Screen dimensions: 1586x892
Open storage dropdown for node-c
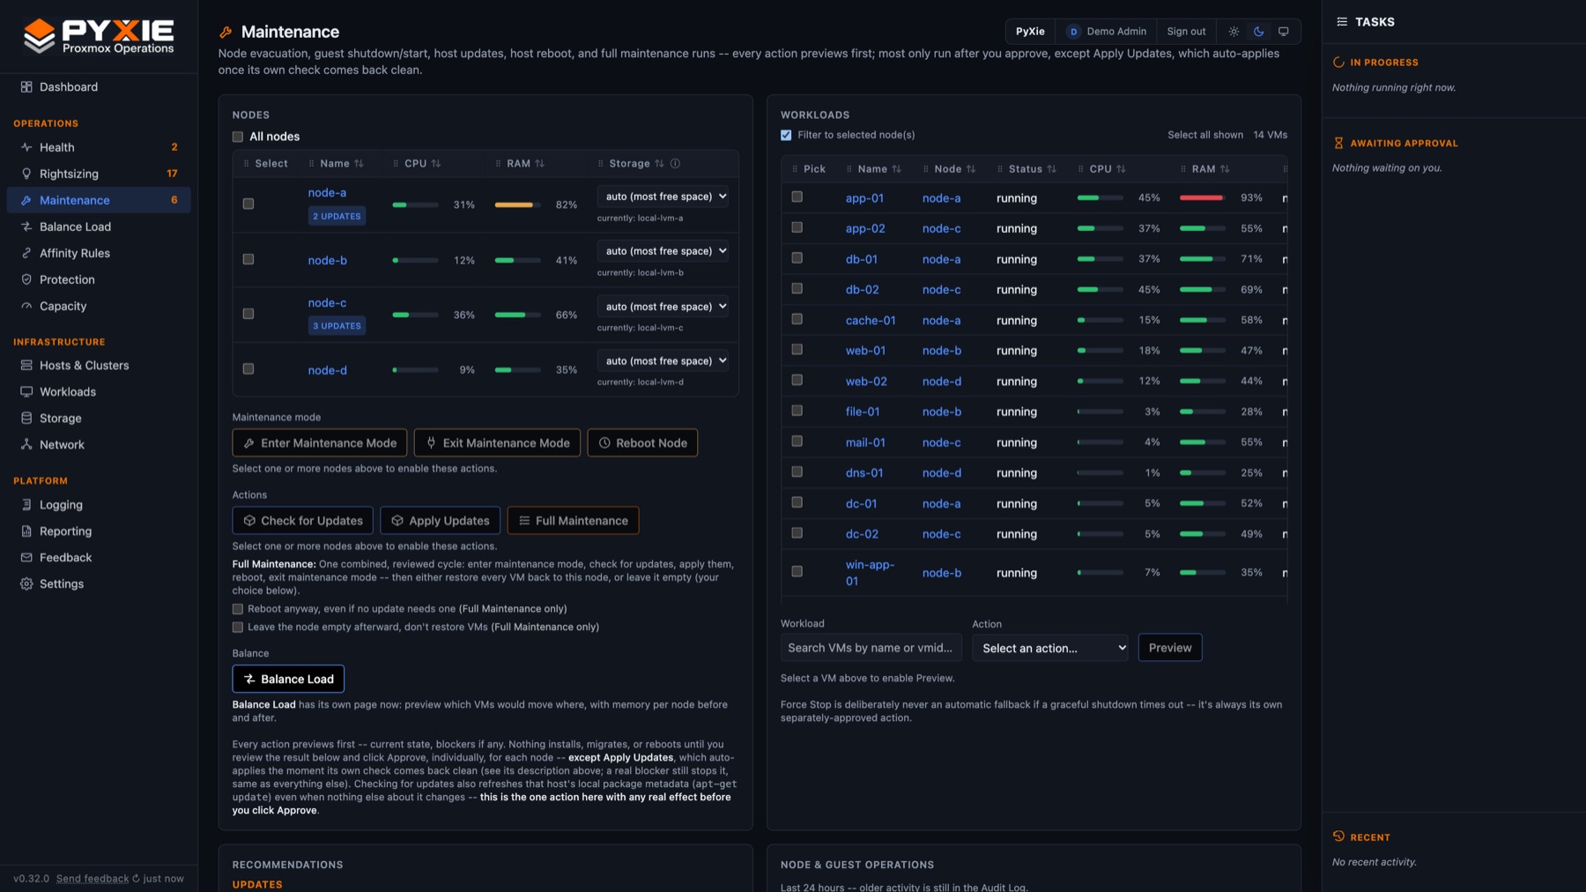pos(663,307)
